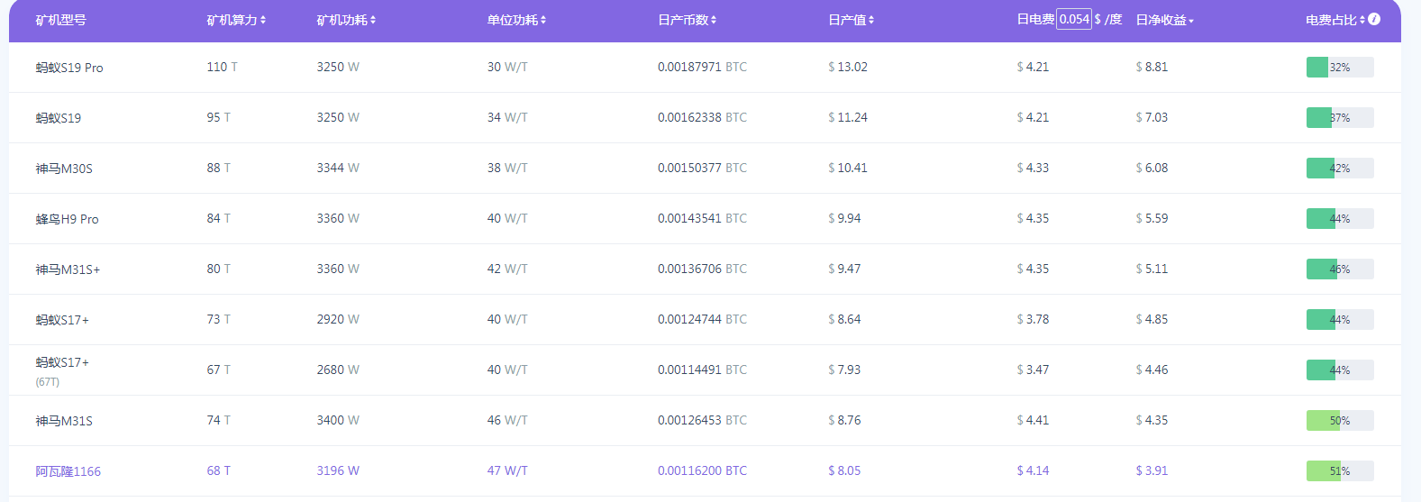The width and height of the screenshot is (1421, 502).
Task: Click the $ 11.24 daily value
Action: click(x=848, y=117)
